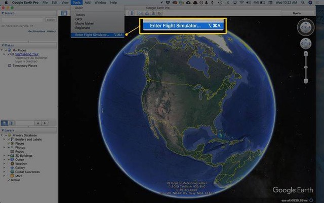Image resolution: width=324 pixels, height=203 pixels.
Task: Click the zoom in plus button
Action: [x=306, y=54]
